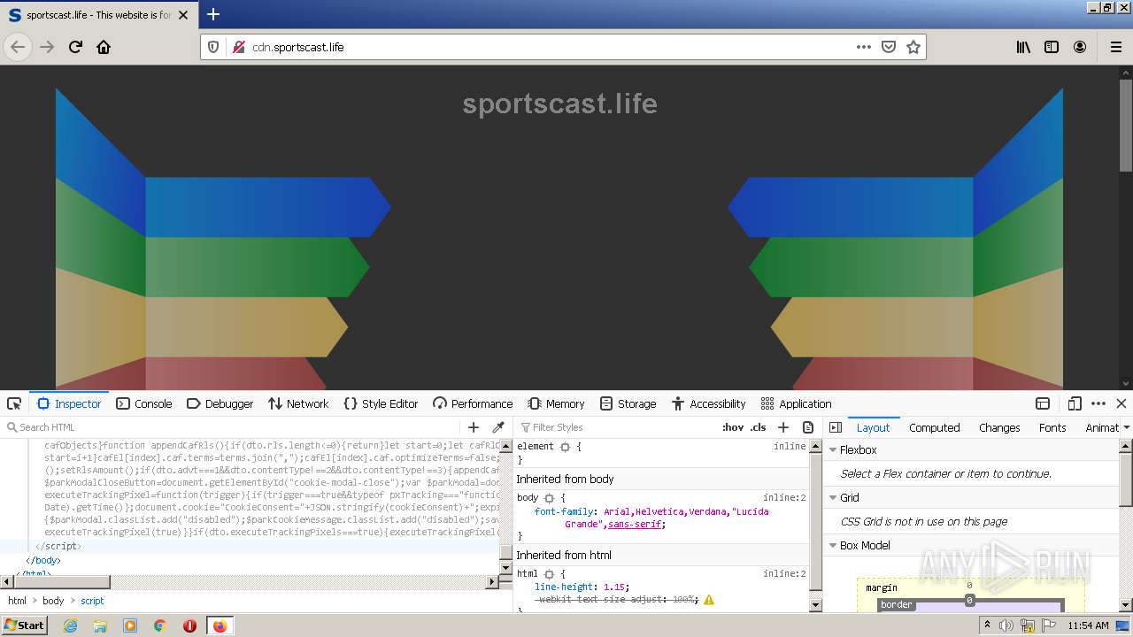Select body in the breadcrumb
Viewport: 1133px width, 637px height.
click(53, 601)
